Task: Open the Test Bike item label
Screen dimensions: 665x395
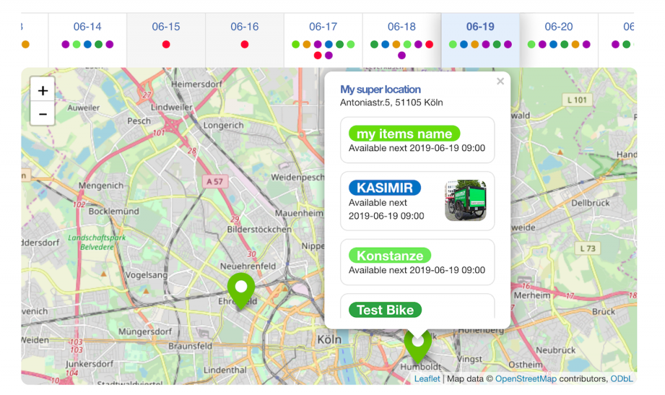Action: click(385, 310)
